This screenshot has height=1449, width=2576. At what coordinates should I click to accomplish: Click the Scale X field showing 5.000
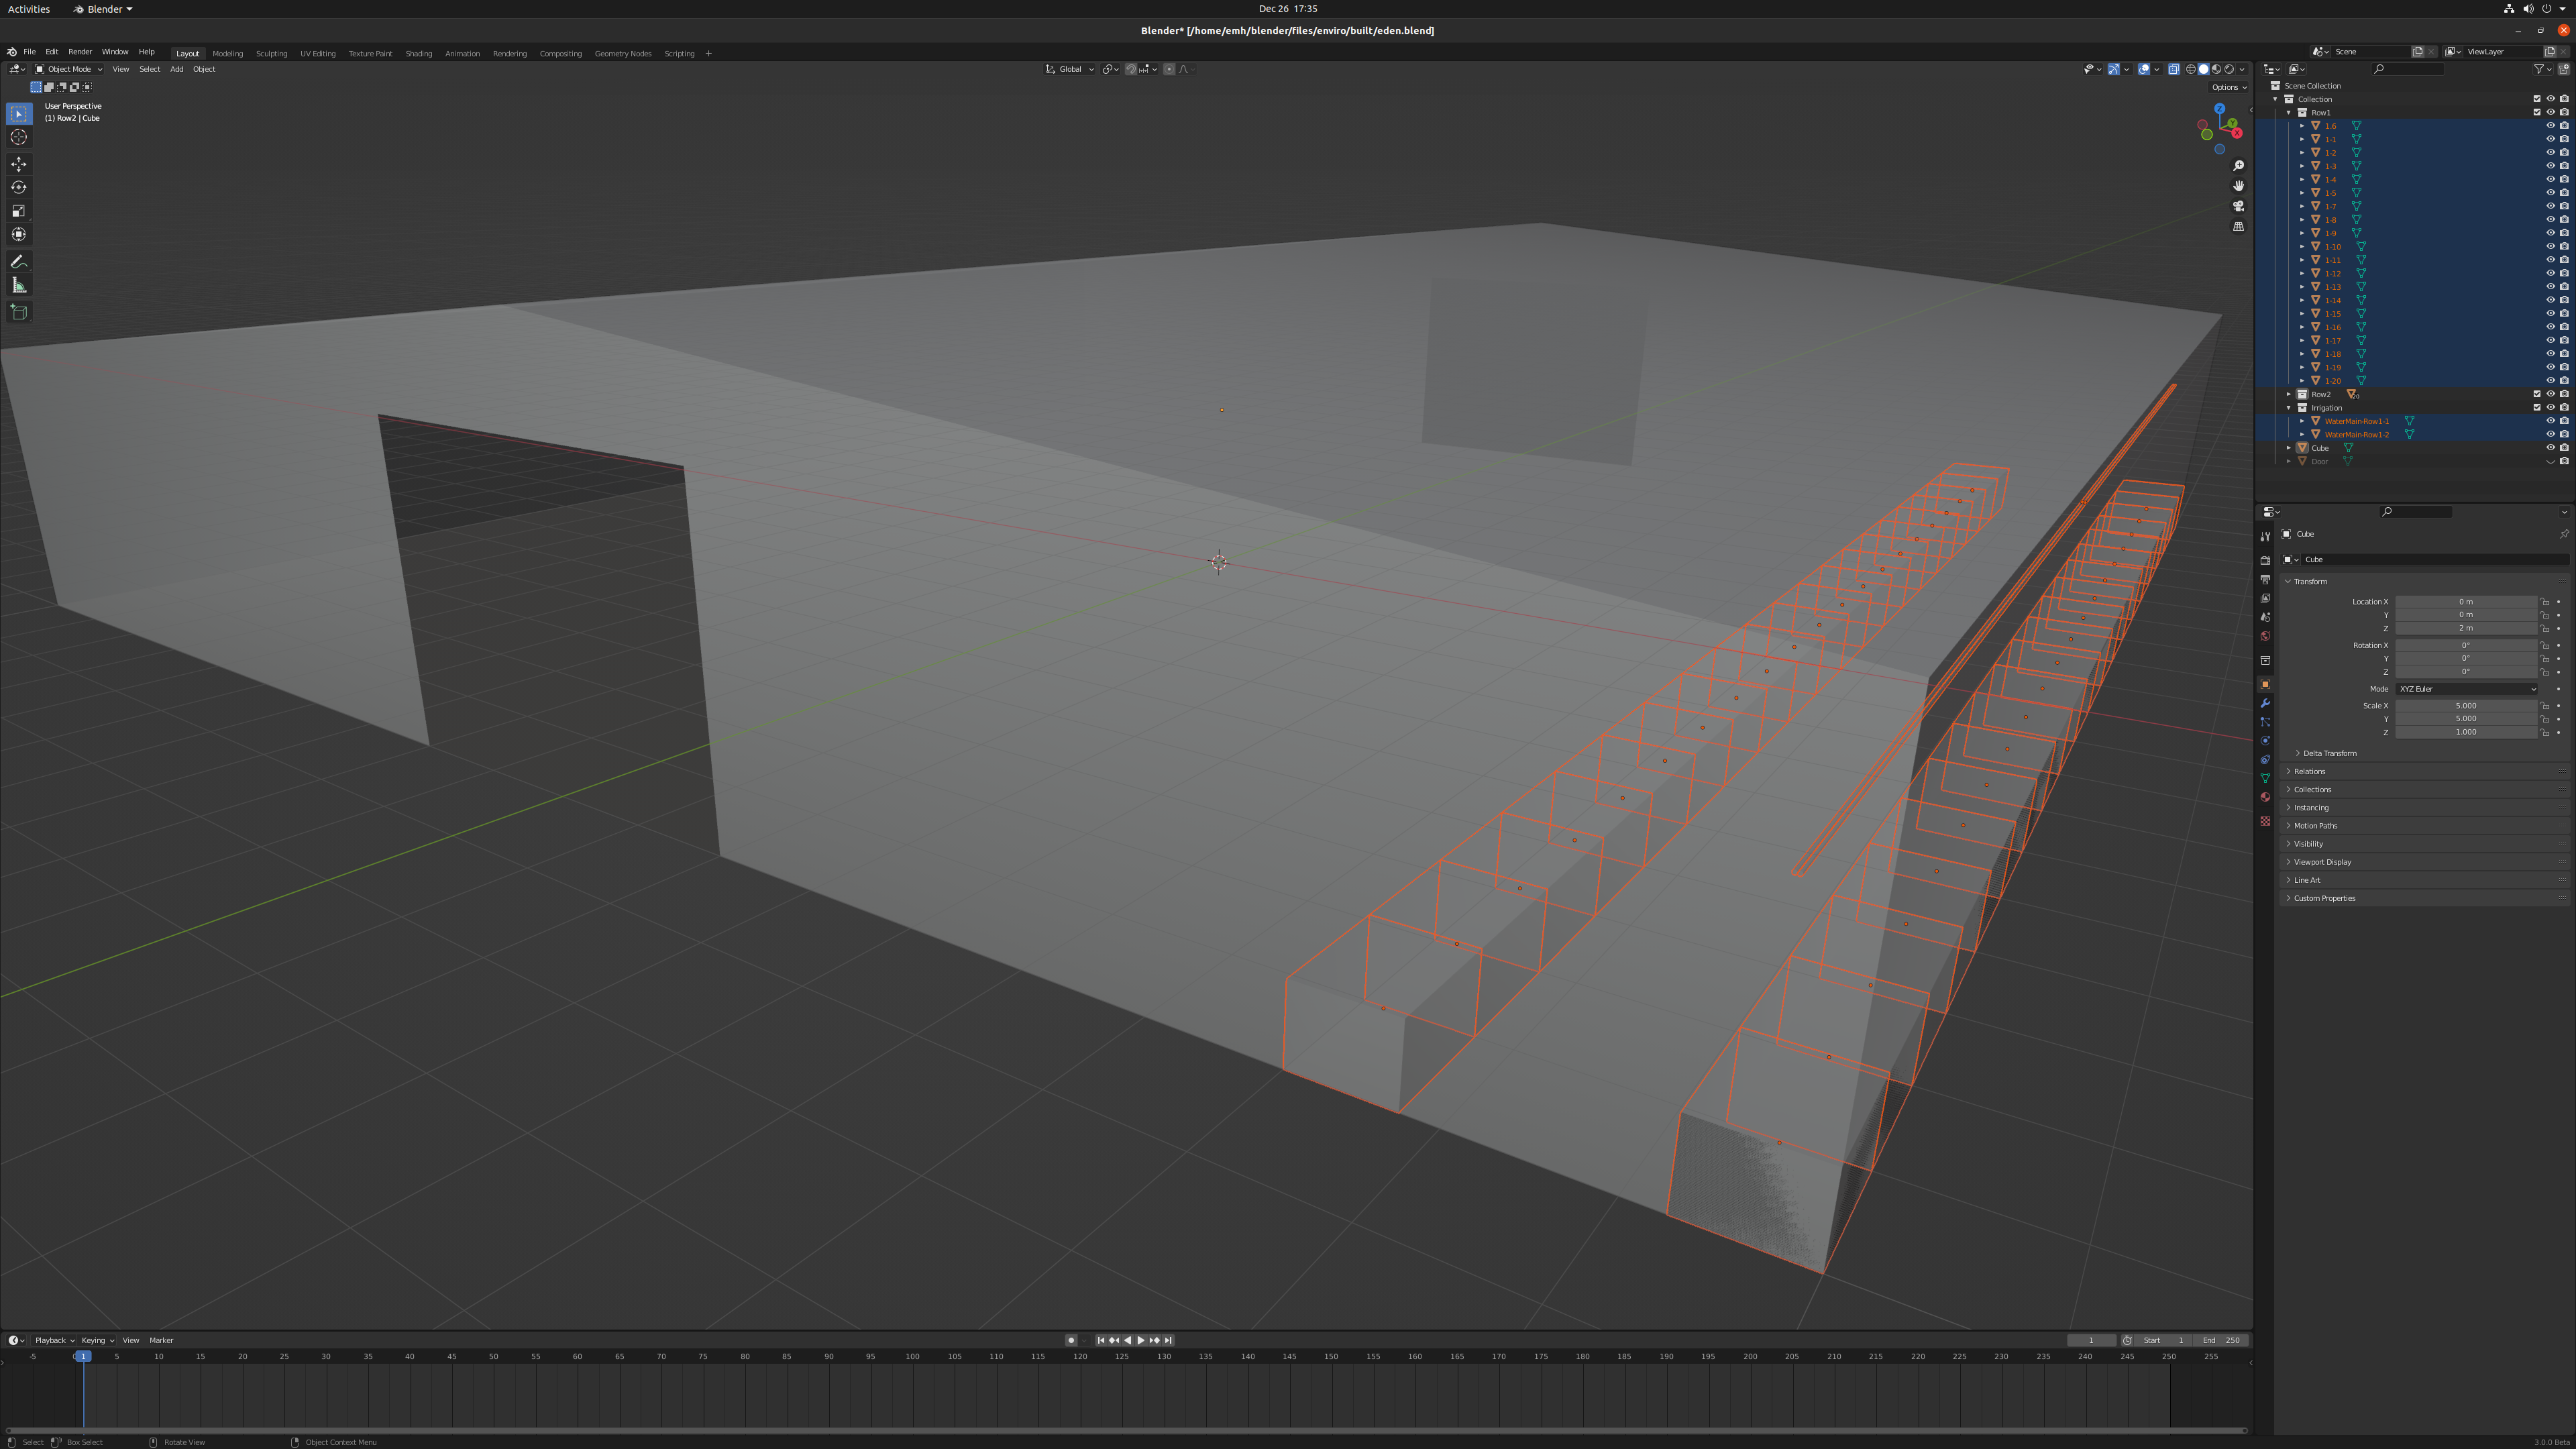coord(2466,706)
